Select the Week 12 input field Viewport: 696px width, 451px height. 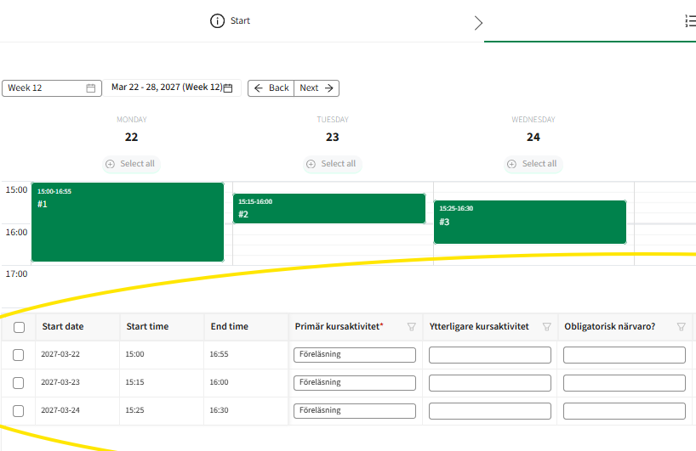pyautogui.click(x=52, y=88)
